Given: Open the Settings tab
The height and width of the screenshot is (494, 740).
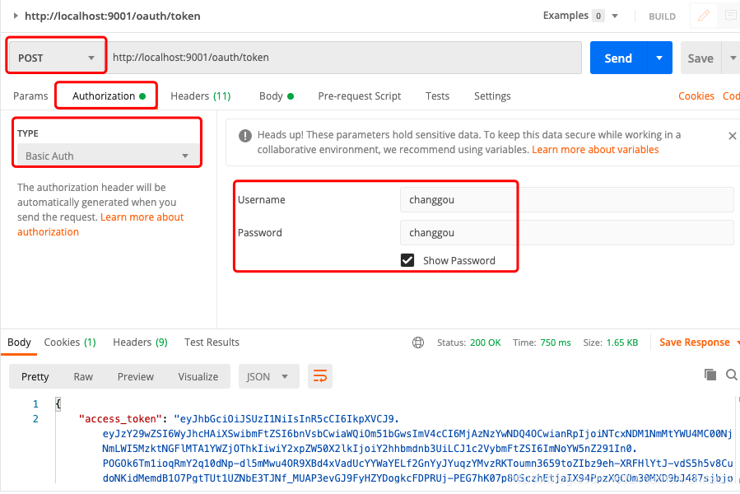Looking at the screenshot, I should click(x=492, y=96).
